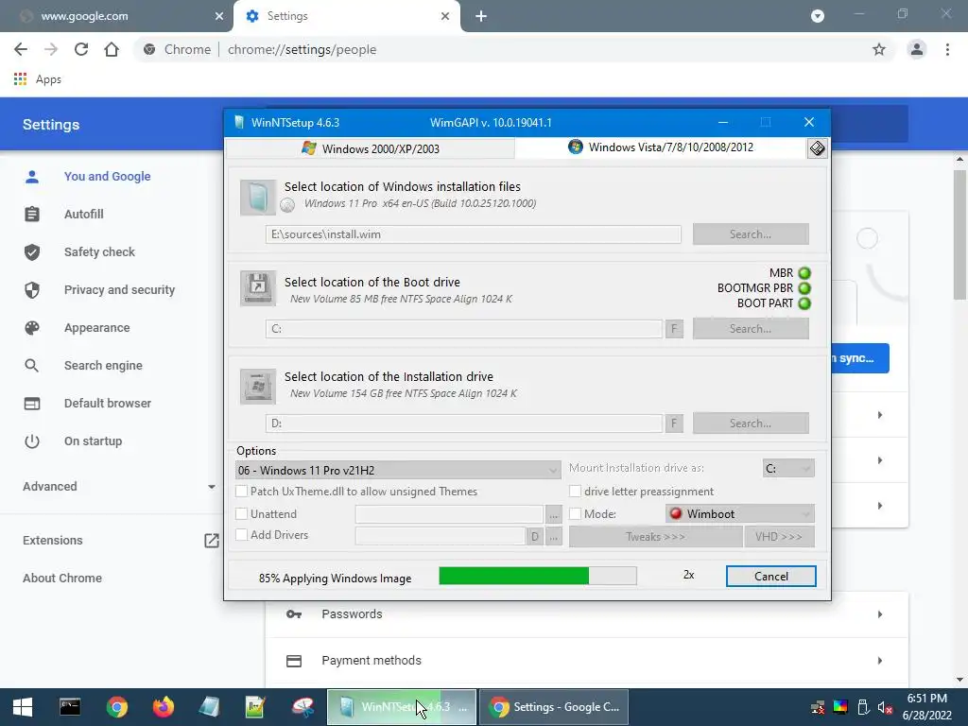
Task: Click the installation files source icon
Action: coord(257,198)
